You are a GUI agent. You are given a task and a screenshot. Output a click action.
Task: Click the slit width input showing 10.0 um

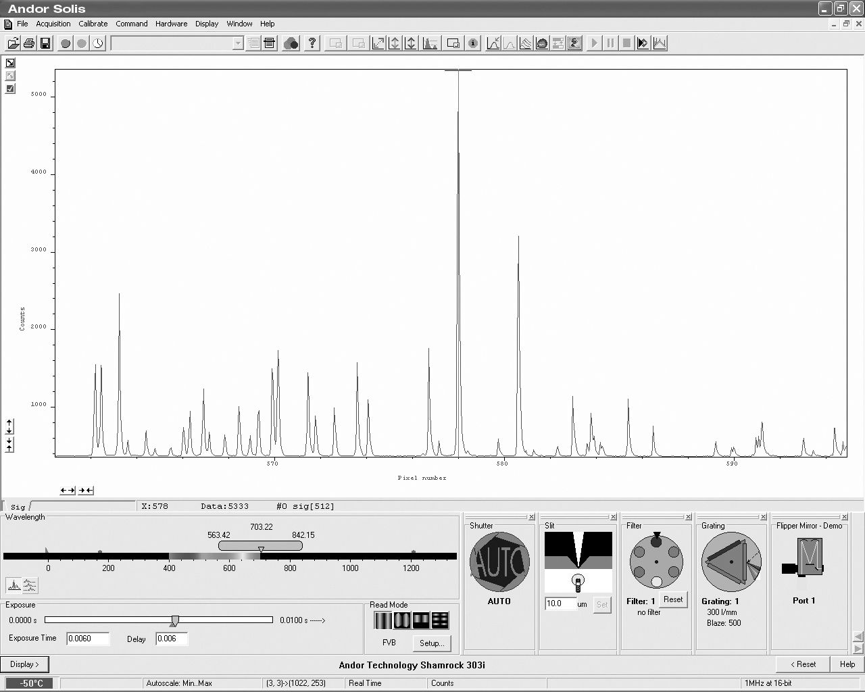tap(562, 604)
